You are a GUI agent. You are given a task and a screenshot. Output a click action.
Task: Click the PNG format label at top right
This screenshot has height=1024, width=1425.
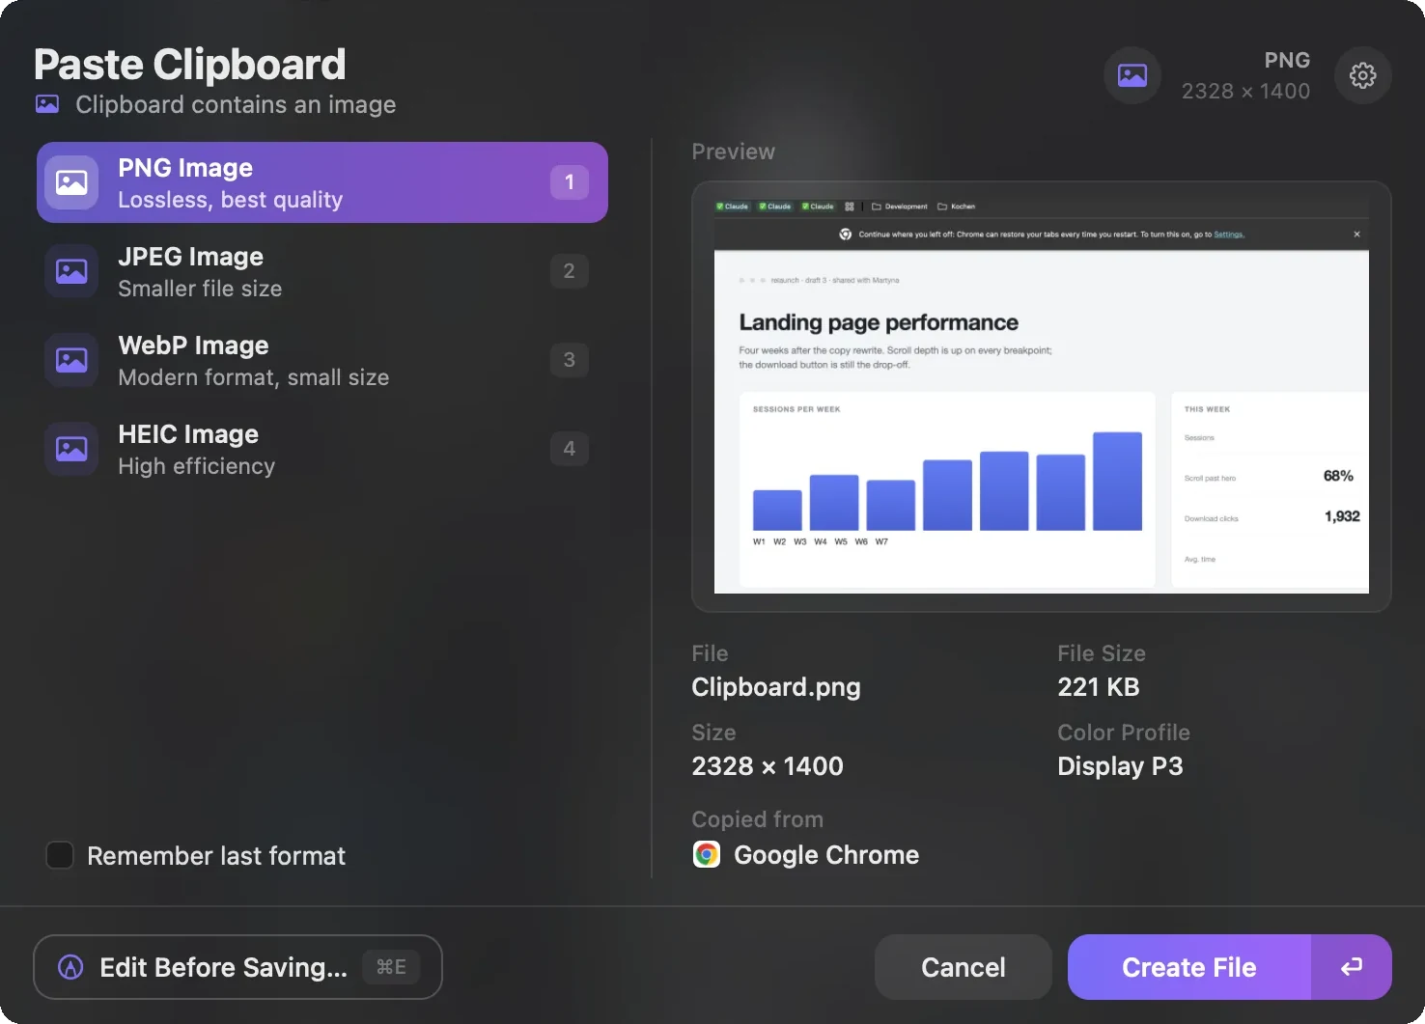click(x=1288, y=60)
